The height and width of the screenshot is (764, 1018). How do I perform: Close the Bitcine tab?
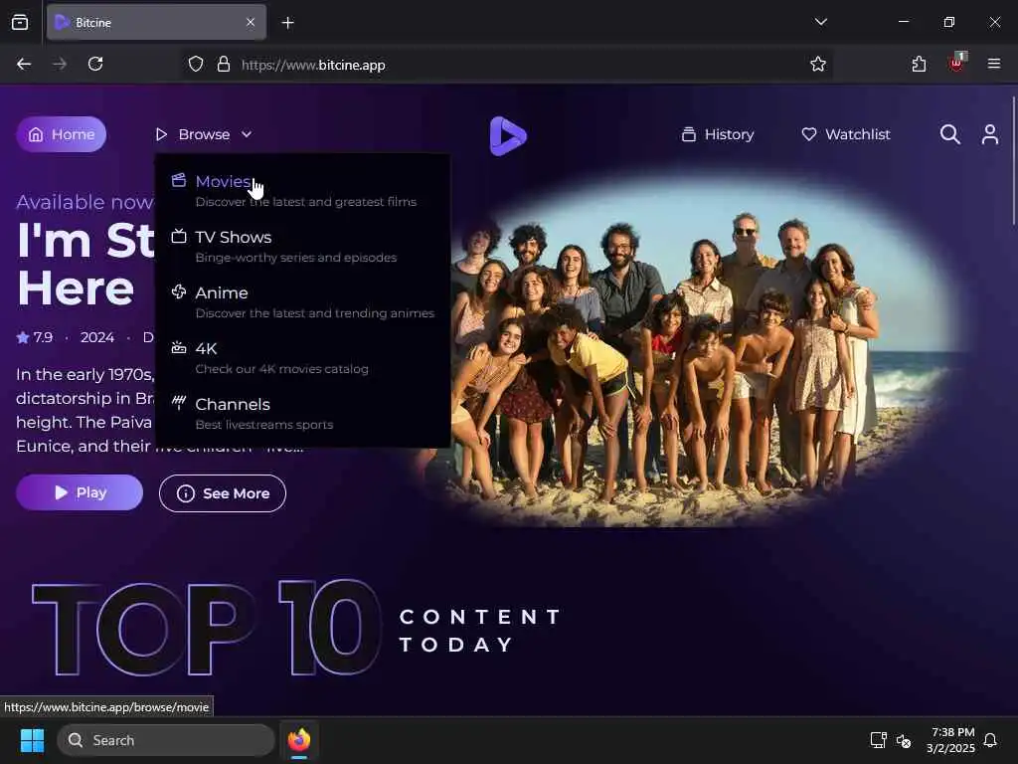(x=251, y=23)
